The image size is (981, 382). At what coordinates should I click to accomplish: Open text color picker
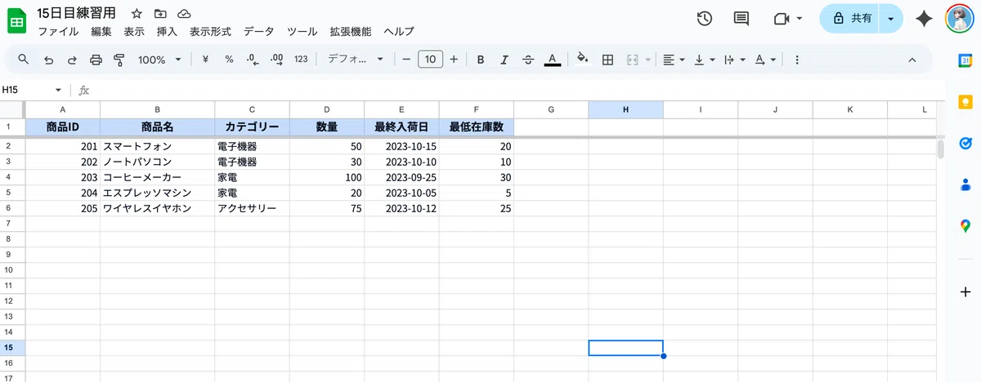pyautogui.click(x=553, y=60)
